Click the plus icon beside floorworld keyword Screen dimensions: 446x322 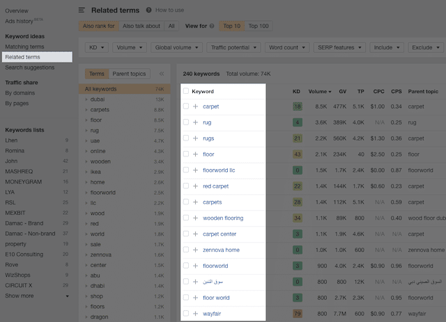point(195,266)
